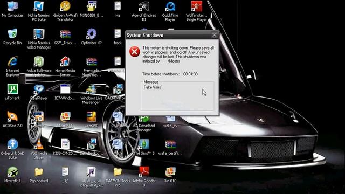This screenshot has height=194, width=345.
Task: Launch Adobe Reader 8 shortcut
Action: (144, 172)
